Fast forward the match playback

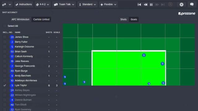pos(157,5)
